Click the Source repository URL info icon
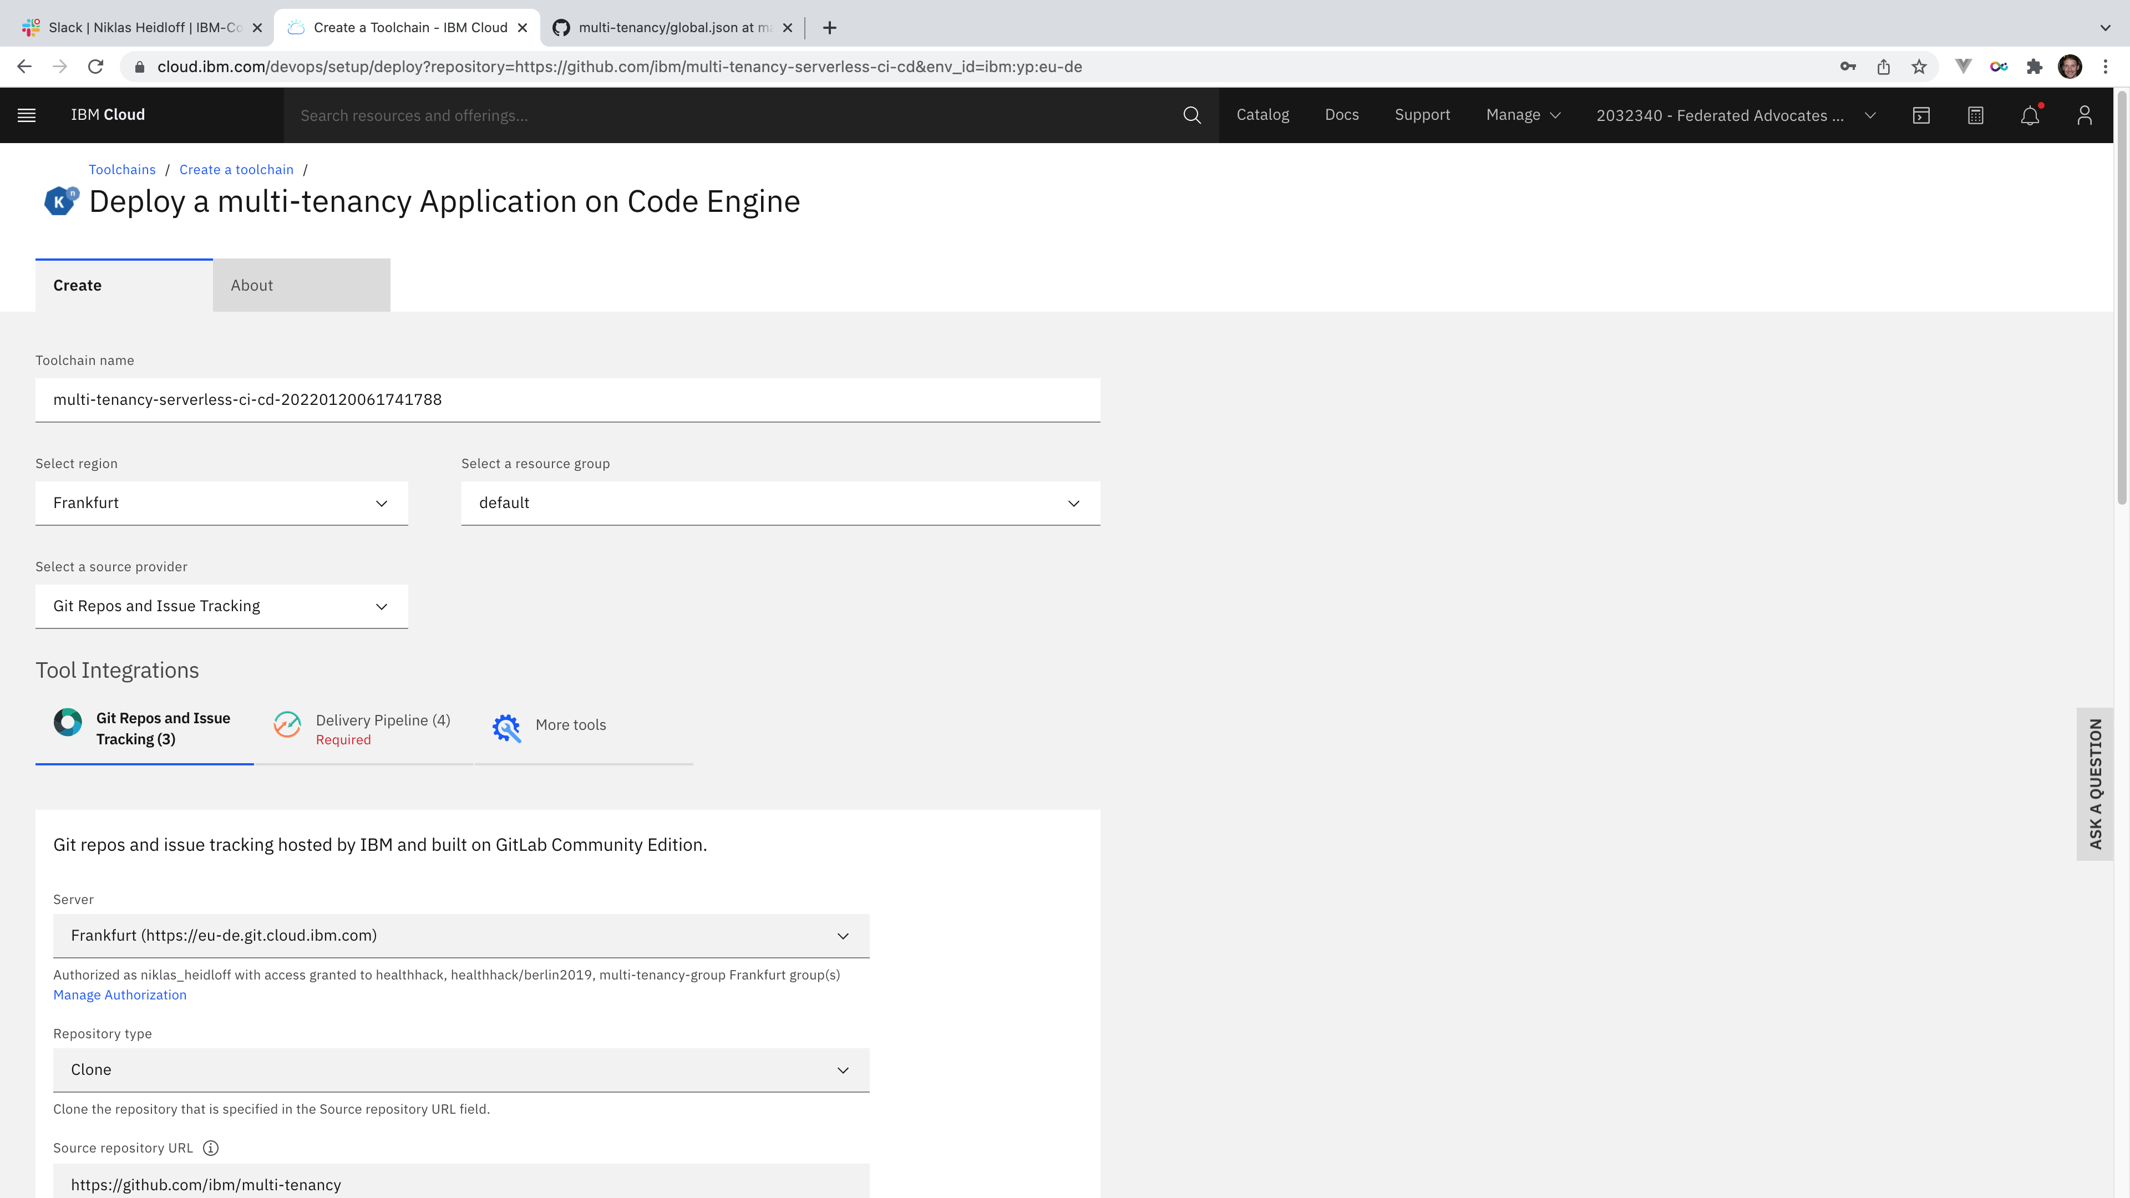The height and width of the screenshot is (1198, 2130). (x=211, y=1148)
